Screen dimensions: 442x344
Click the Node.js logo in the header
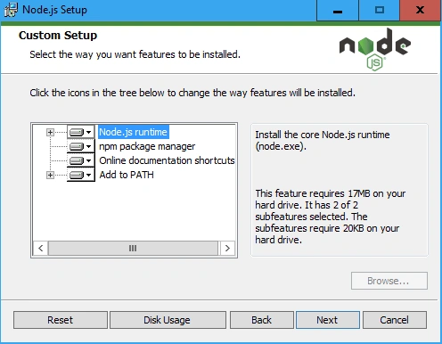tap(375, 49)
